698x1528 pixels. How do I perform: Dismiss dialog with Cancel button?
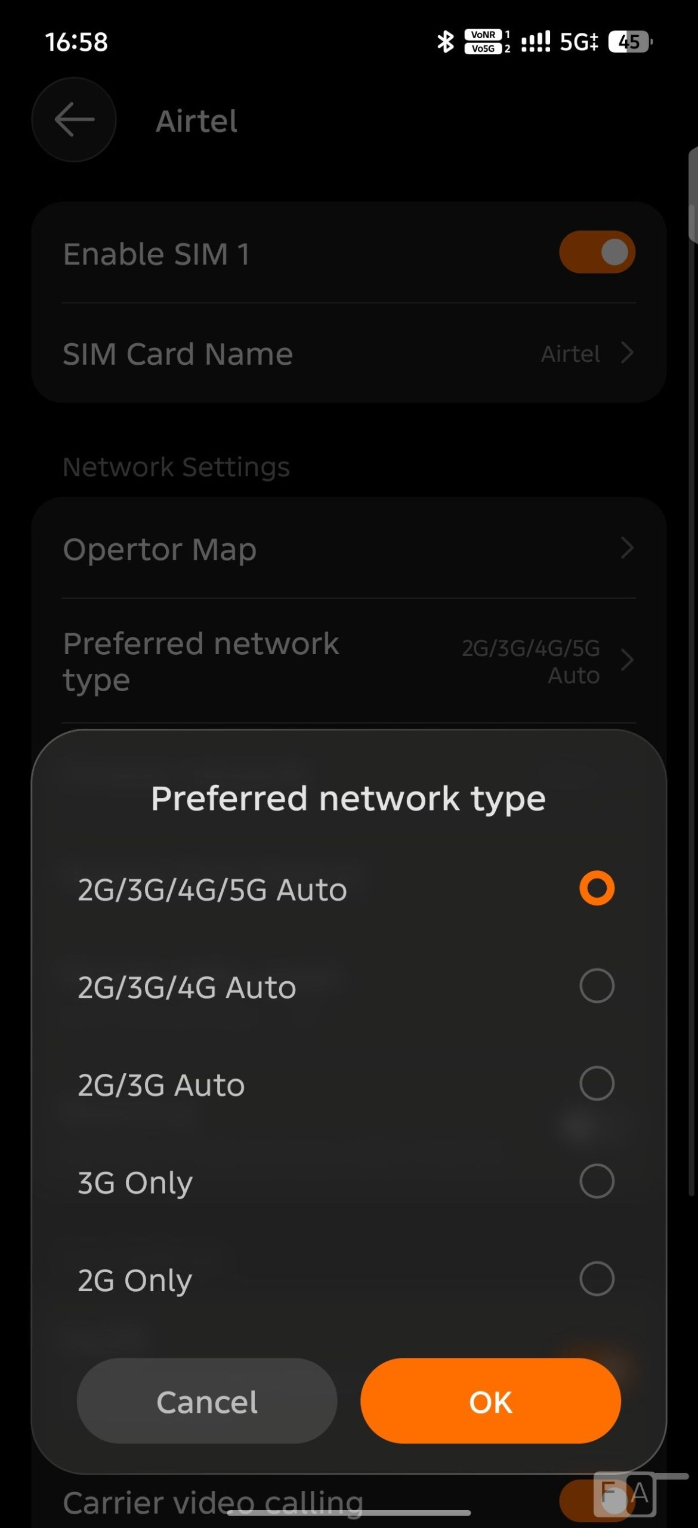pyautogui.click(x=206, y=1401)
